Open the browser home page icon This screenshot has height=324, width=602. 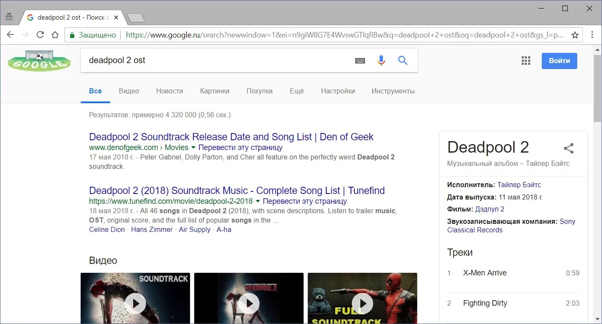55,35
